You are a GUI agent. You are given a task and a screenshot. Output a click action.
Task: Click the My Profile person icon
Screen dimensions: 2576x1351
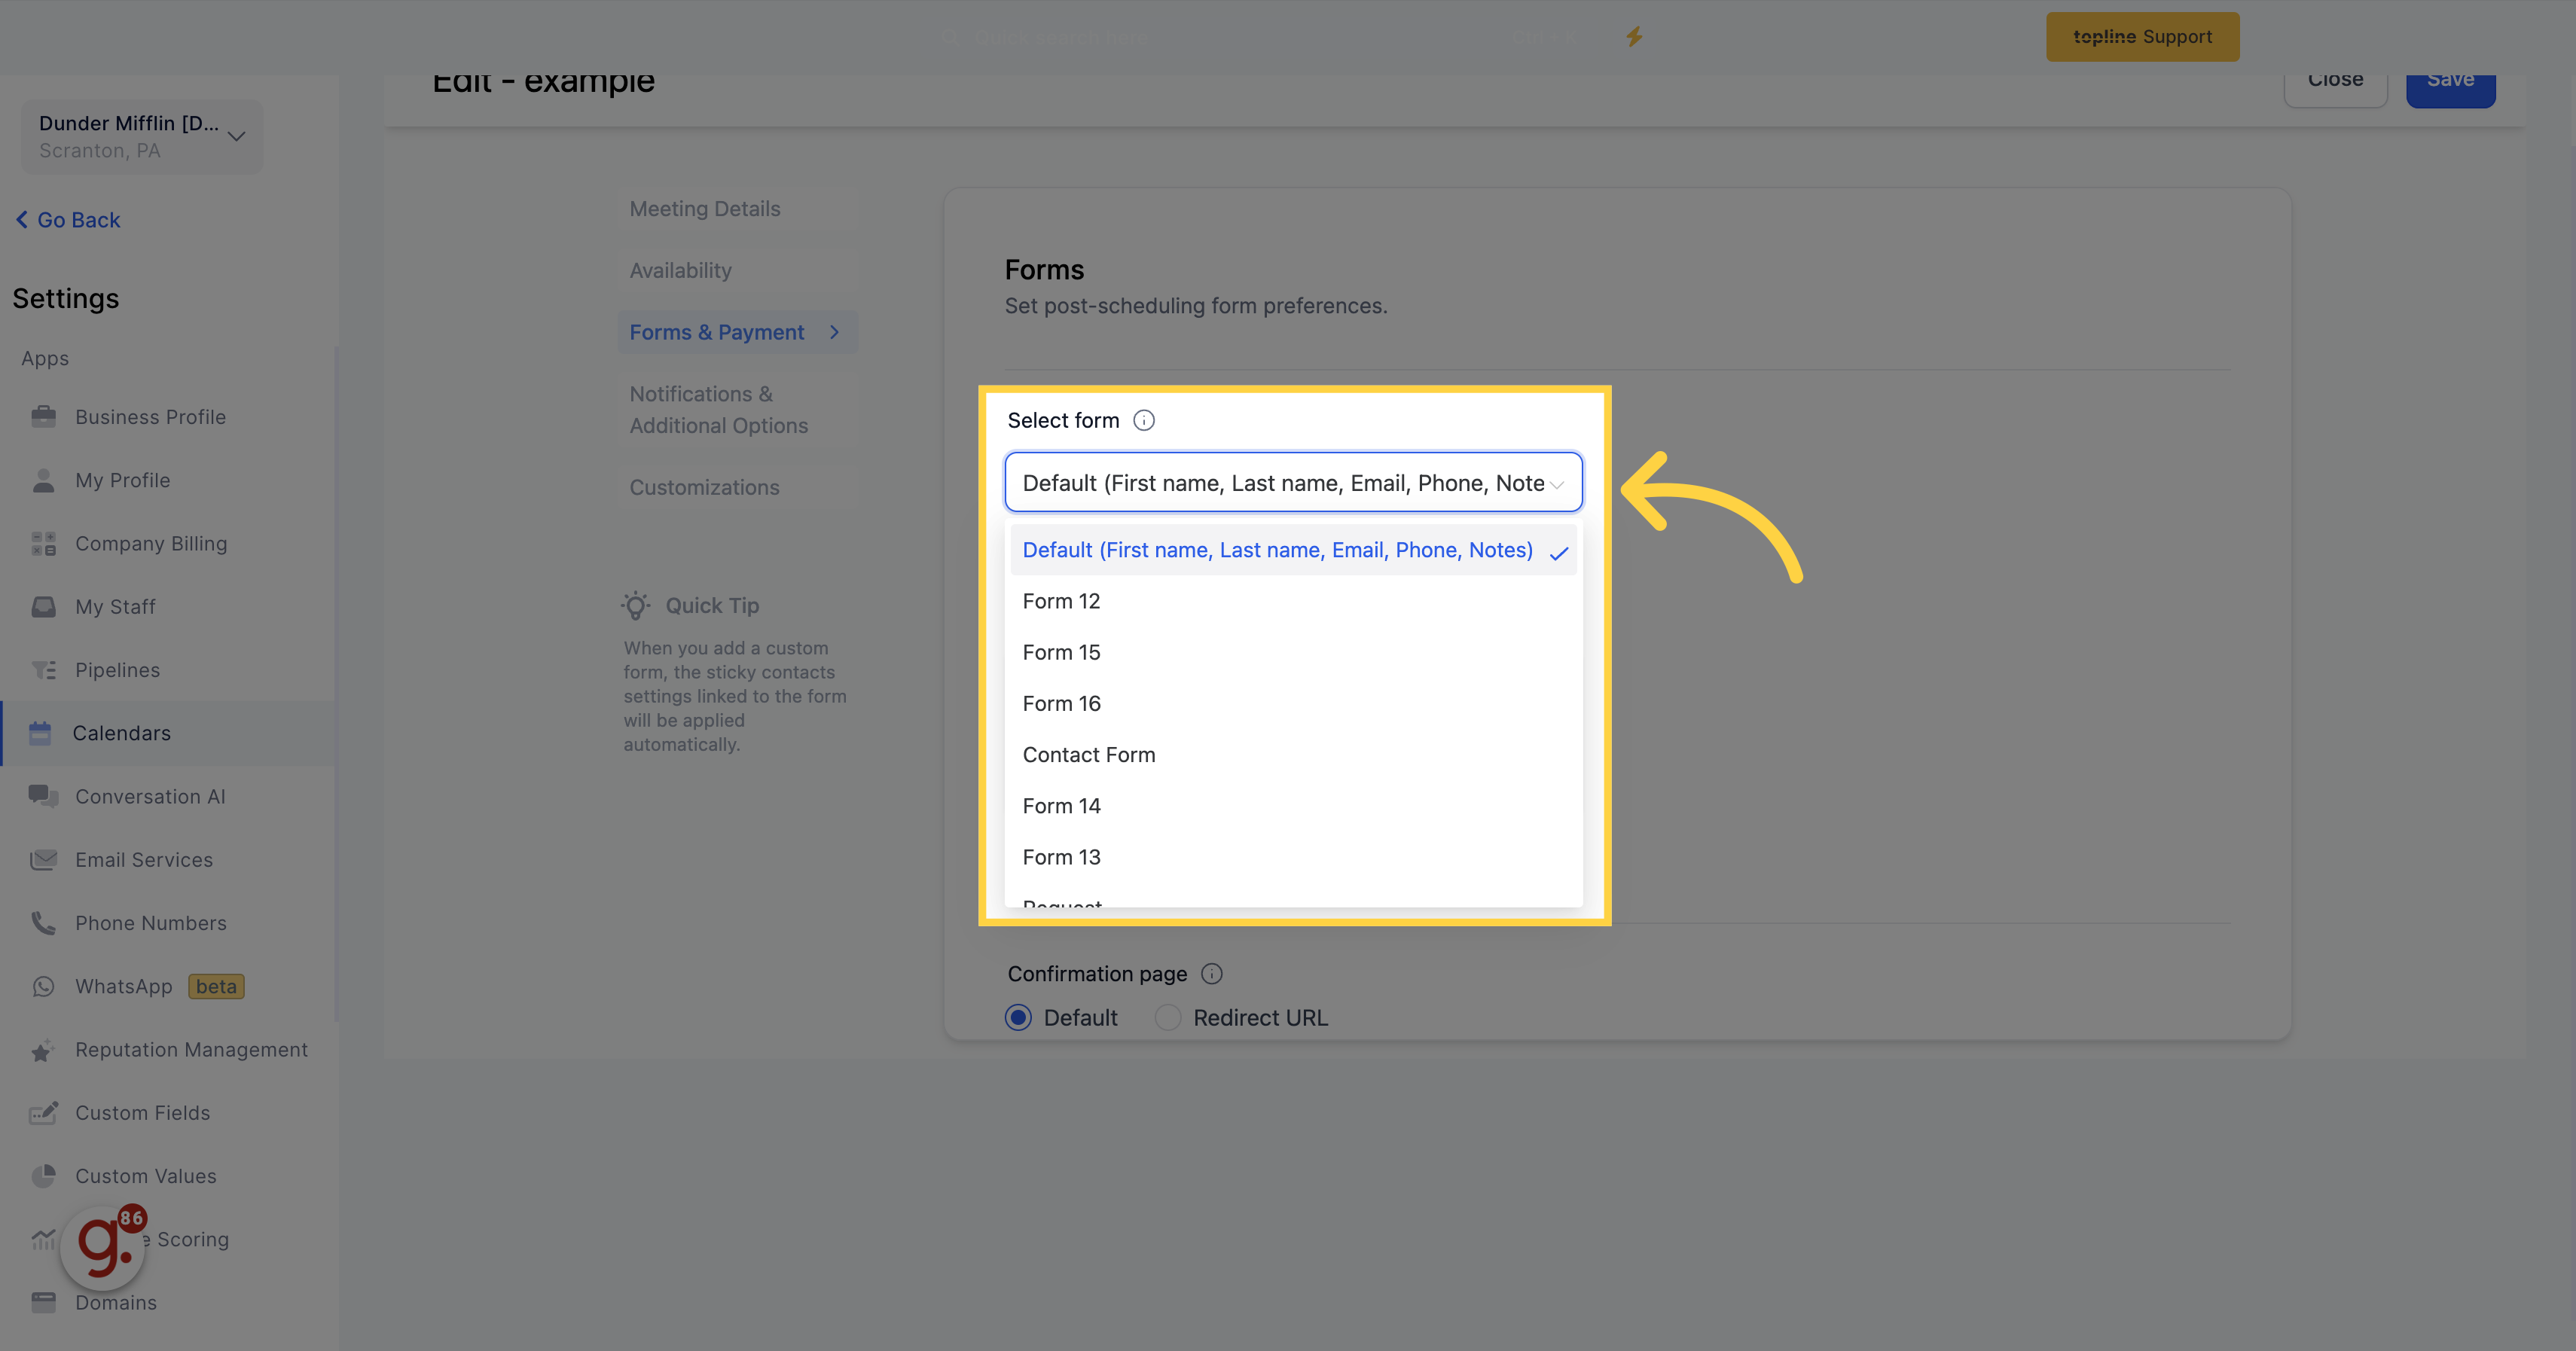43,480
